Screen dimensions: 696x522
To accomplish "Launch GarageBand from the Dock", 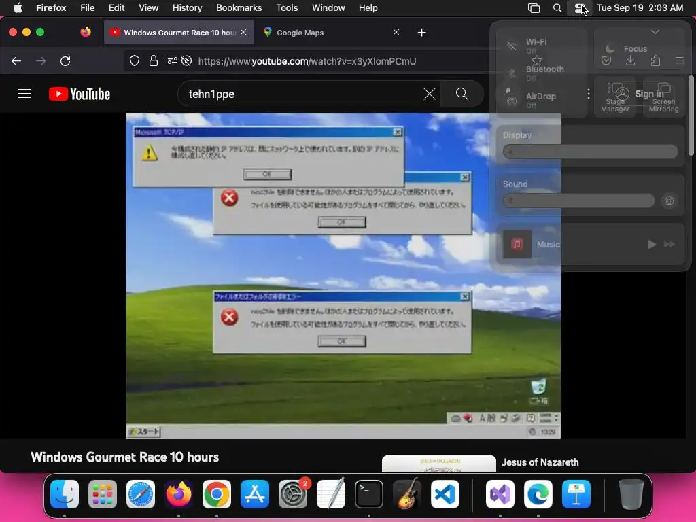I will pyautogui.click(x=407, y=494).
